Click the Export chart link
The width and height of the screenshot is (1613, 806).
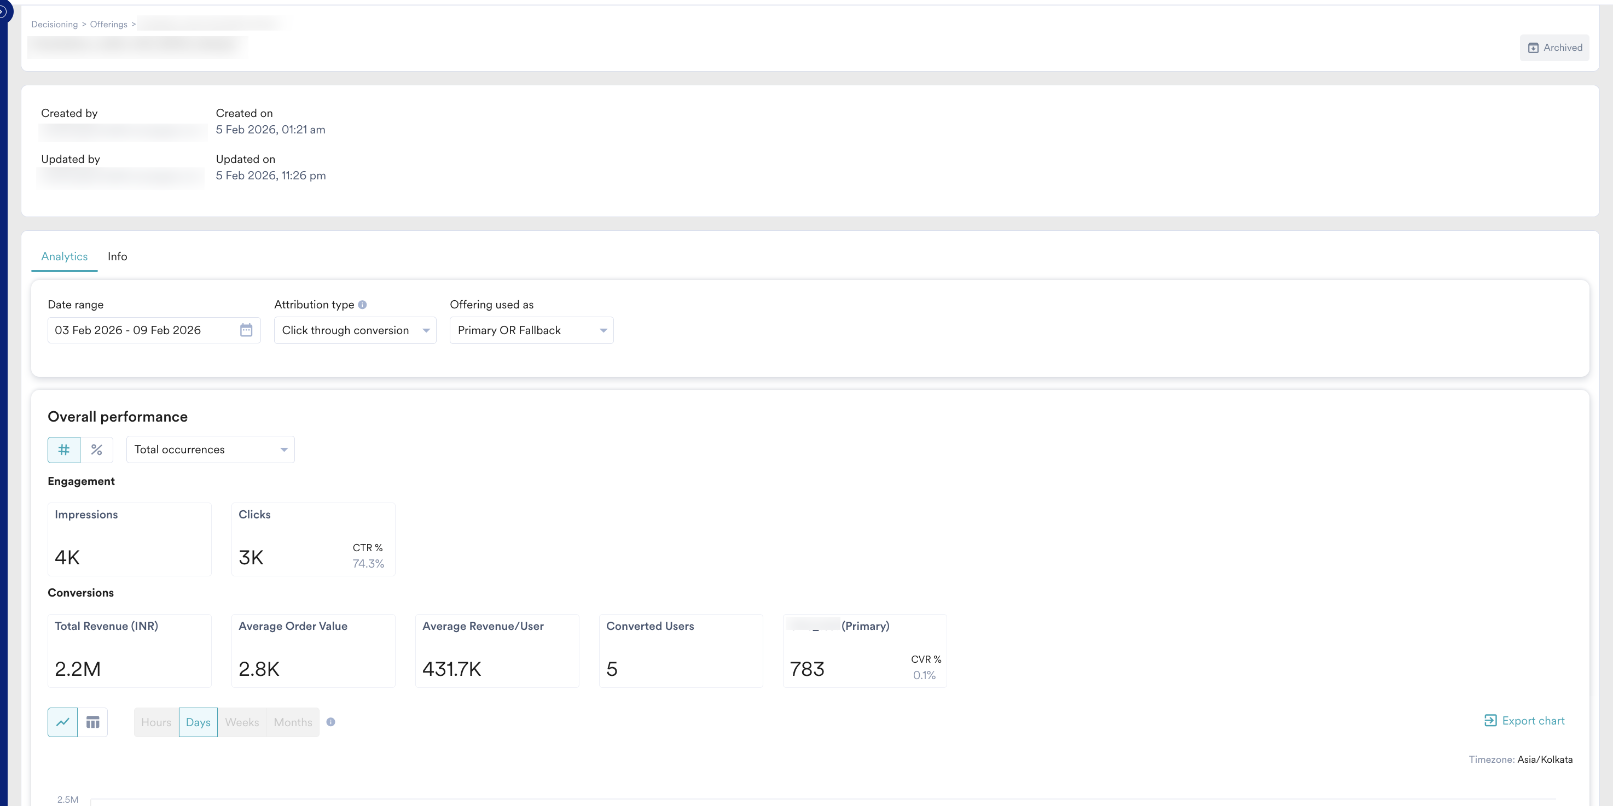coord(1524,720)
